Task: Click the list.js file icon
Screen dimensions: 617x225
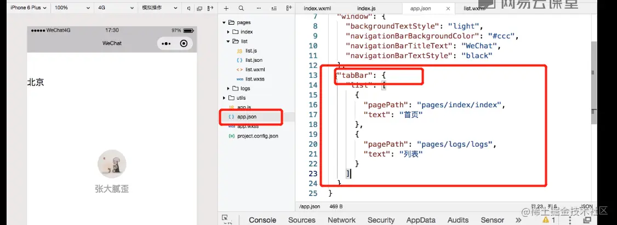Action: (x=239, y=51)
